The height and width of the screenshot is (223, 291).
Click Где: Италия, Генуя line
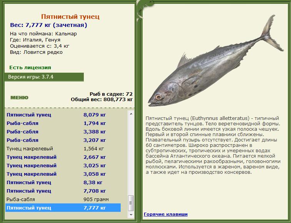coord(35,40)
